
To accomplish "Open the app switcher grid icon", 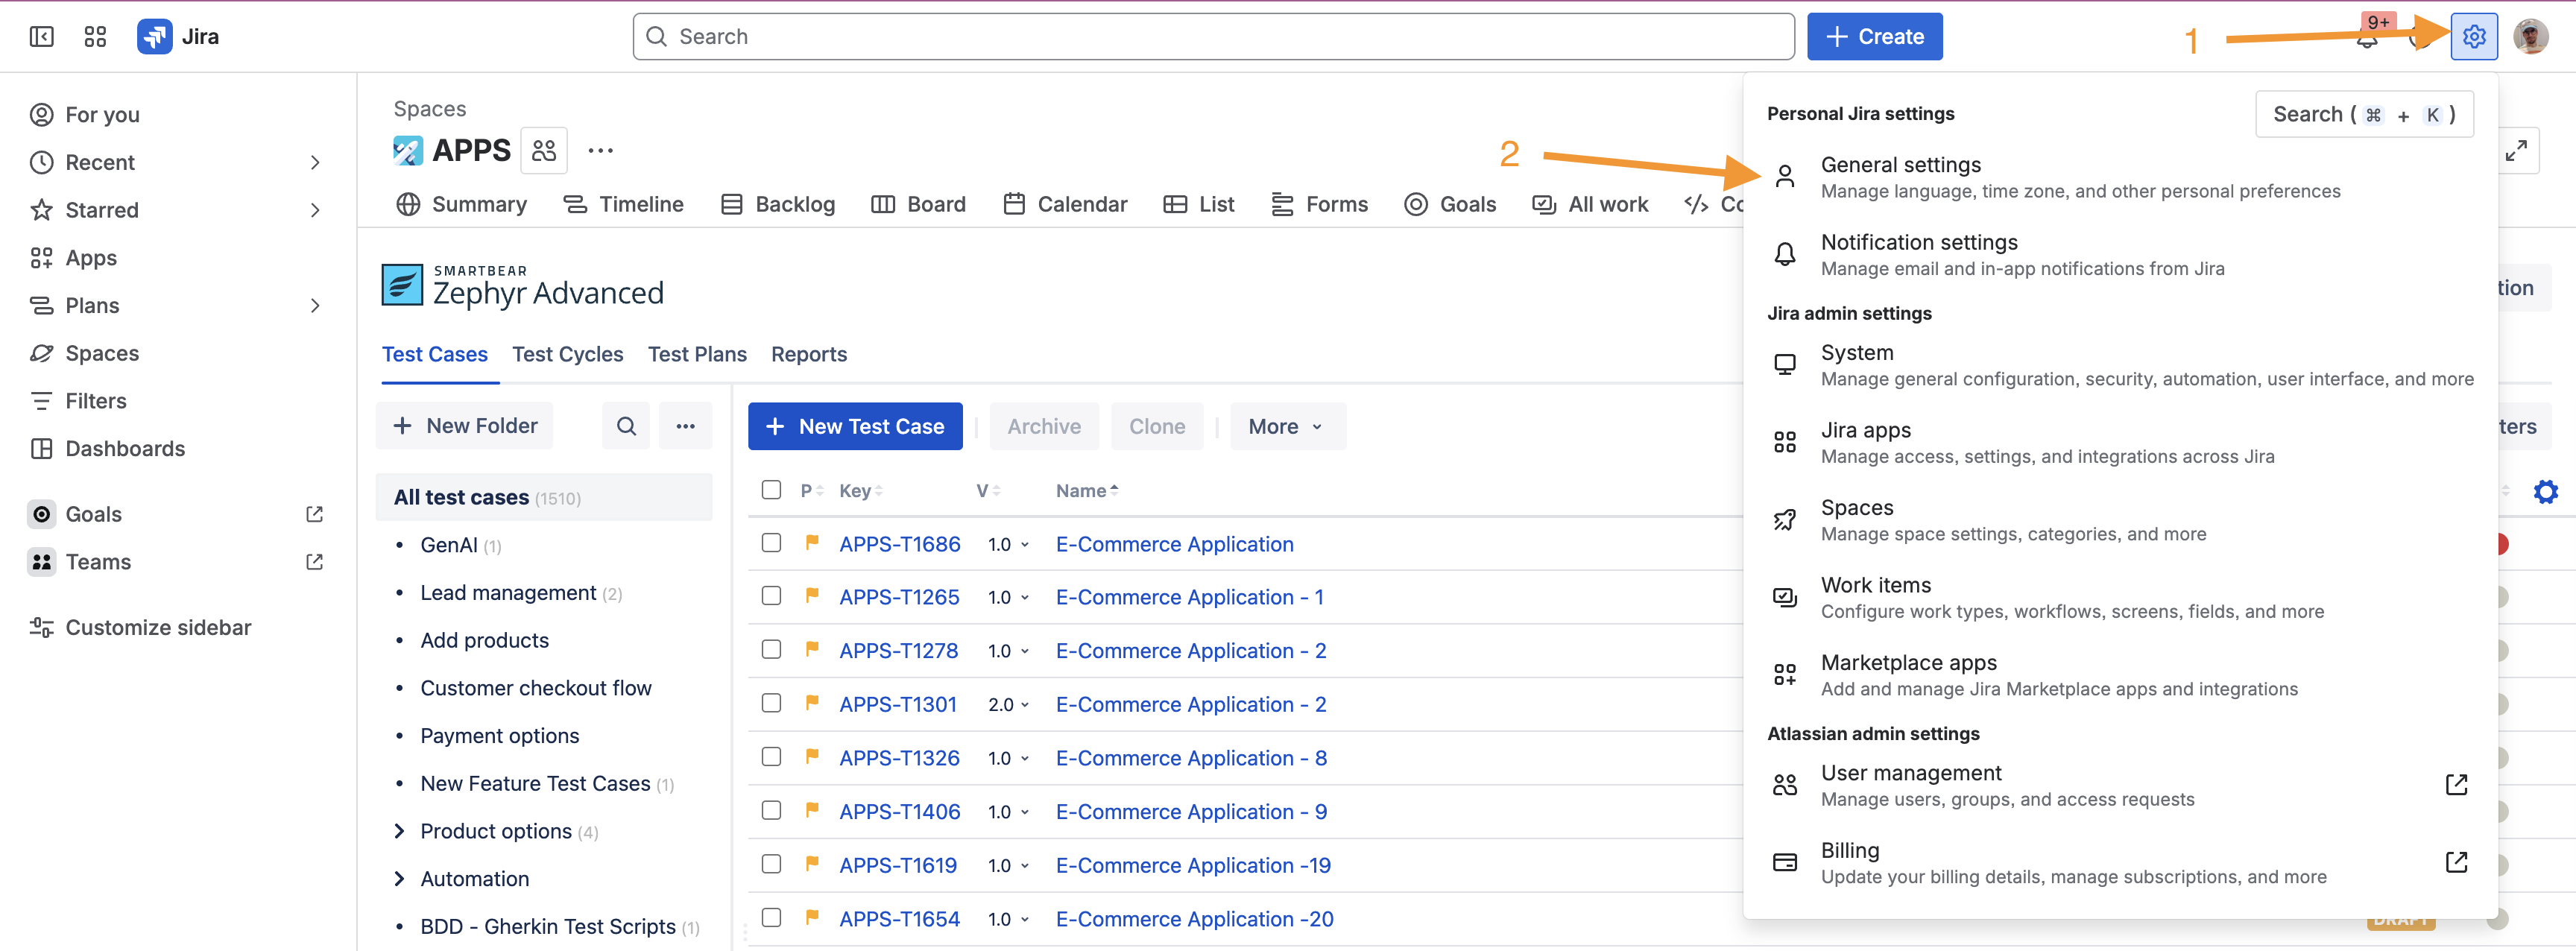I will (95, 37).
